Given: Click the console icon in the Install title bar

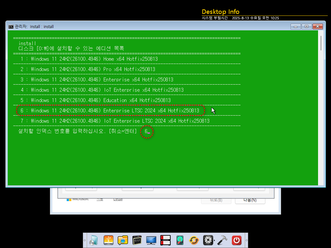Looking at the screenshot, I should pos(11,26).
